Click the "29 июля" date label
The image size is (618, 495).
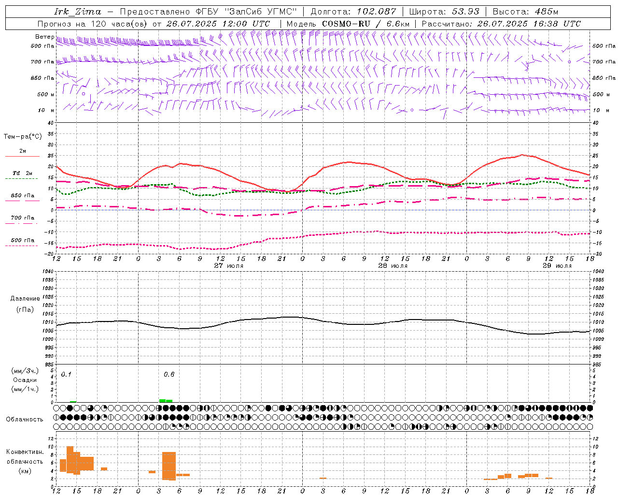click(557, 266)
